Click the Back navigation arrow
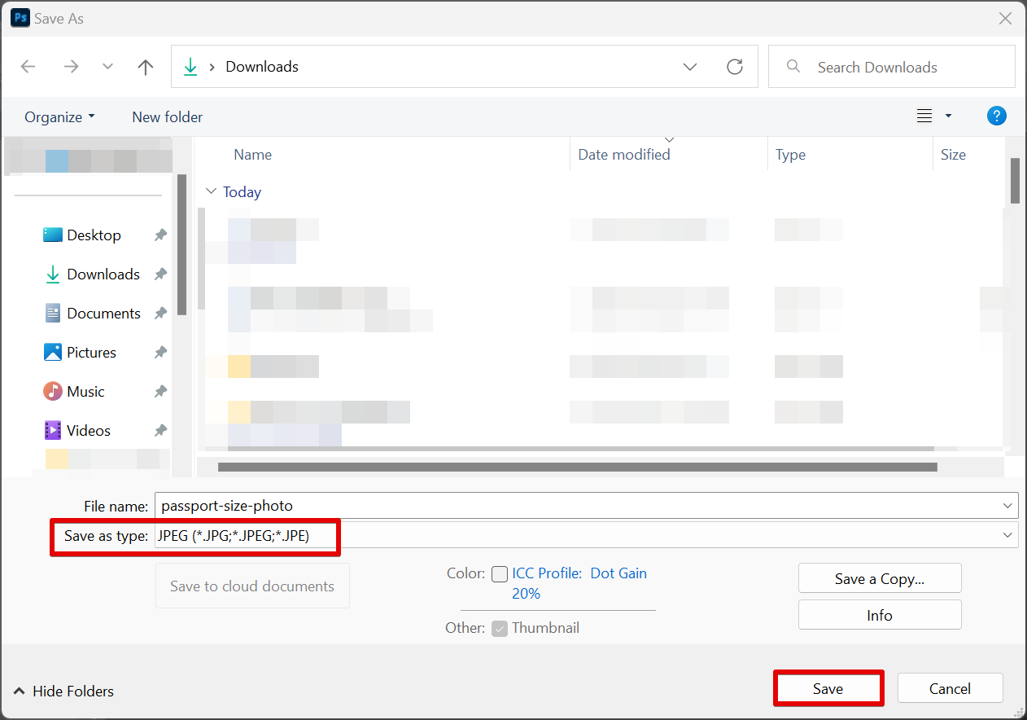Viewport: 1027px width, 720px height. coord(28,67)
